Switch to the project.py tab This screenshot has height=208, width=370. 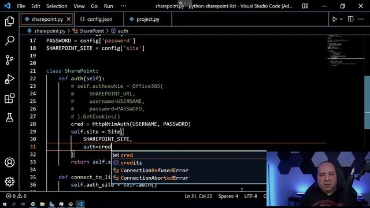point(148,19)
